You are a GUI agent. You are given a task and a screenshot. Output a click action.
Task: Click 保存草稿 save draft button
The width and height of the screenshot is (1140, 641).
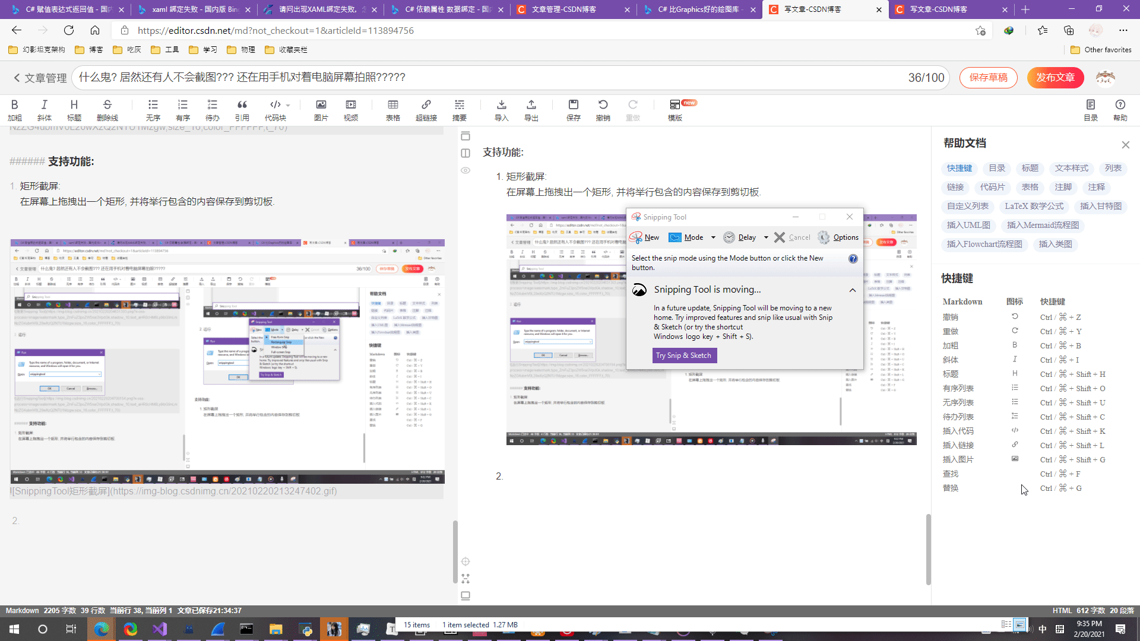(x=987, y=78)
